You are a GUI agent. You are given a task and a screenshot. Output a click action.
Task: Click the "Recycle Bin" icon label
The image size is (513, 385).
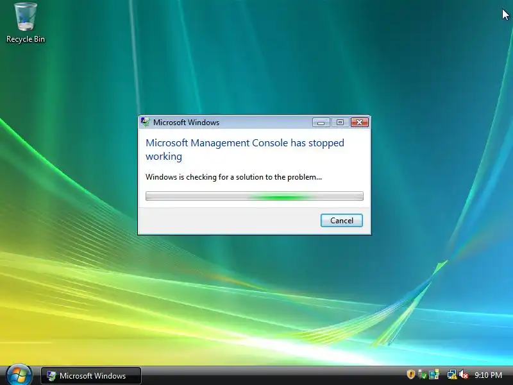coord(26,39)
